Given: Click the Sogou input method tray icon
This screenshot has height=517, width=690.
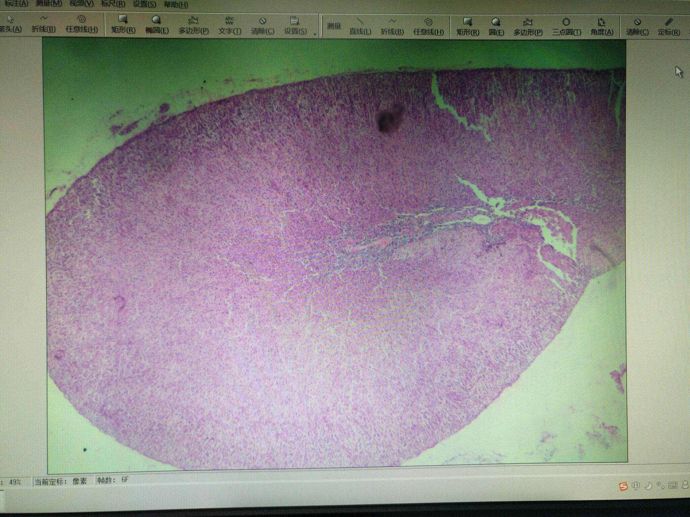Looking at the screenshot, I should click(623, 486).
